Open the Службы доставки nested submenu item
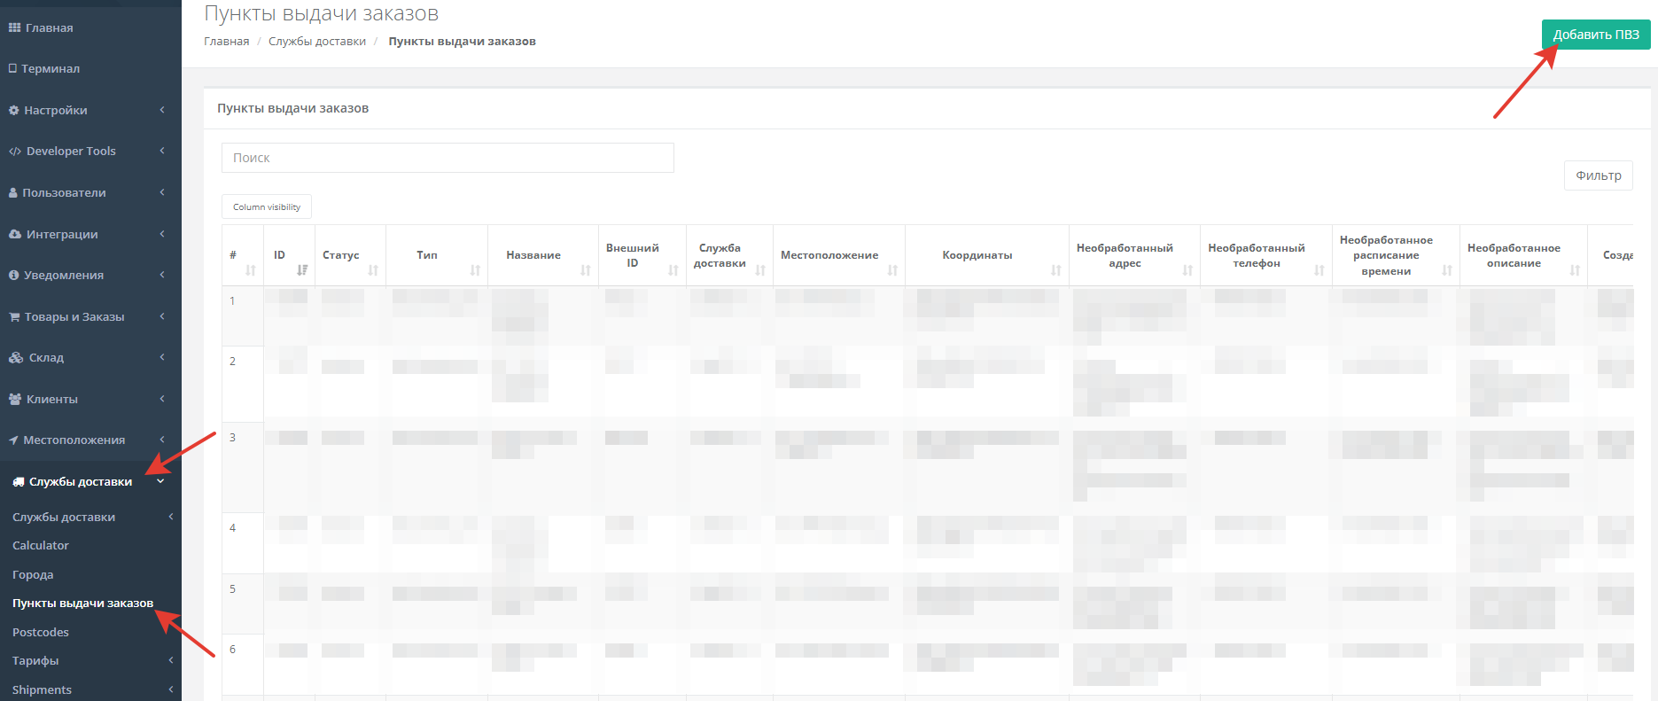The image size is (1658, 701). (64, 518)
